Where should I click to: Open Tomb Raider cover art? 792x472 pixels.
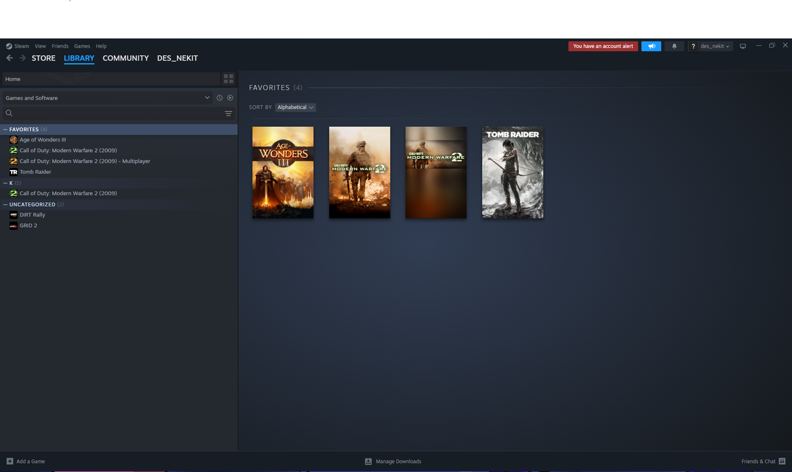tap(513, 173)
